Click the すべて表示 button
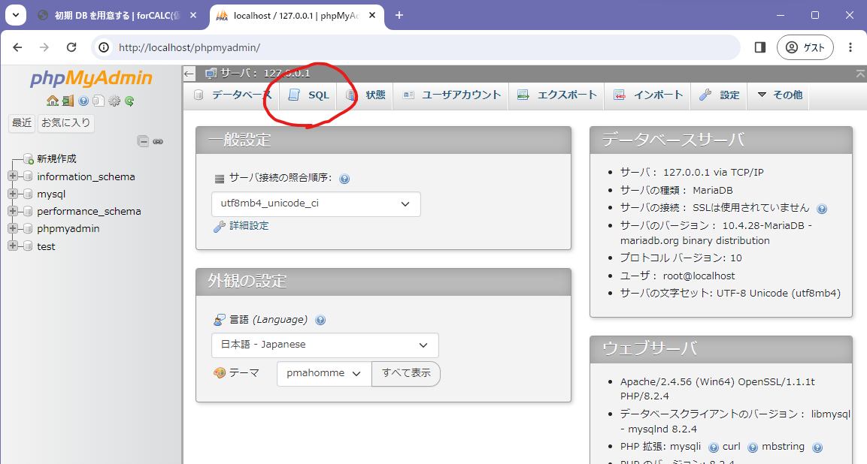 (406, 373)
